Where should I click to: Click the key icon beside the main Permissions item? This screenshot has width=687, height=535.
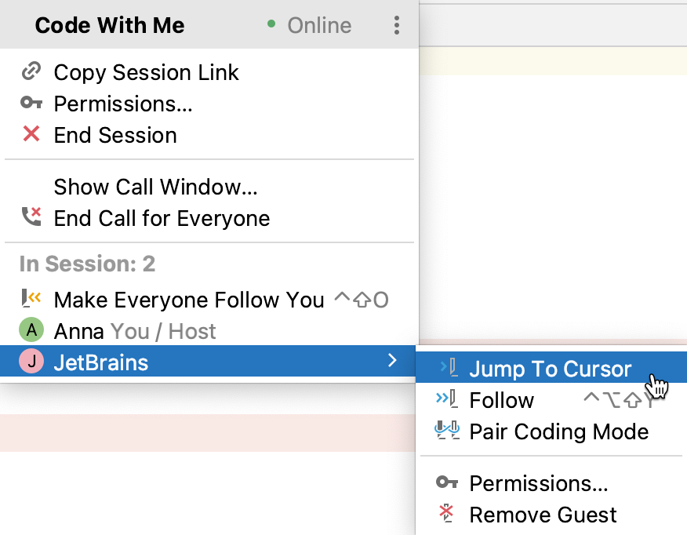point(31,104)
